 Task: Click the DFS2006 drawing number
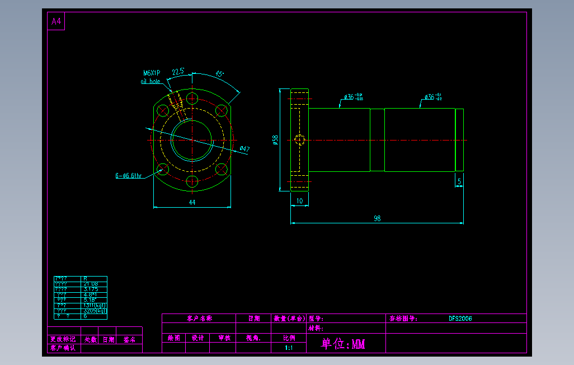click(460, 319)
